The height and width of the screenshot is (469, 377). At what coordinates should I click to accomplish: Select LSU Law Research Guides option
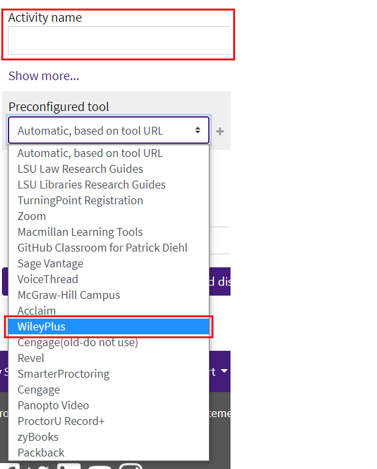108,169
